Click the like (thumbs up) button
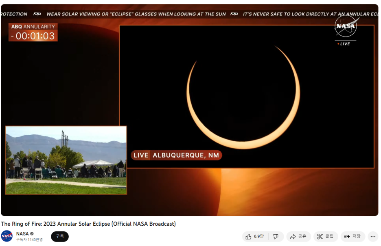The image size is (381, 246). 255,237
